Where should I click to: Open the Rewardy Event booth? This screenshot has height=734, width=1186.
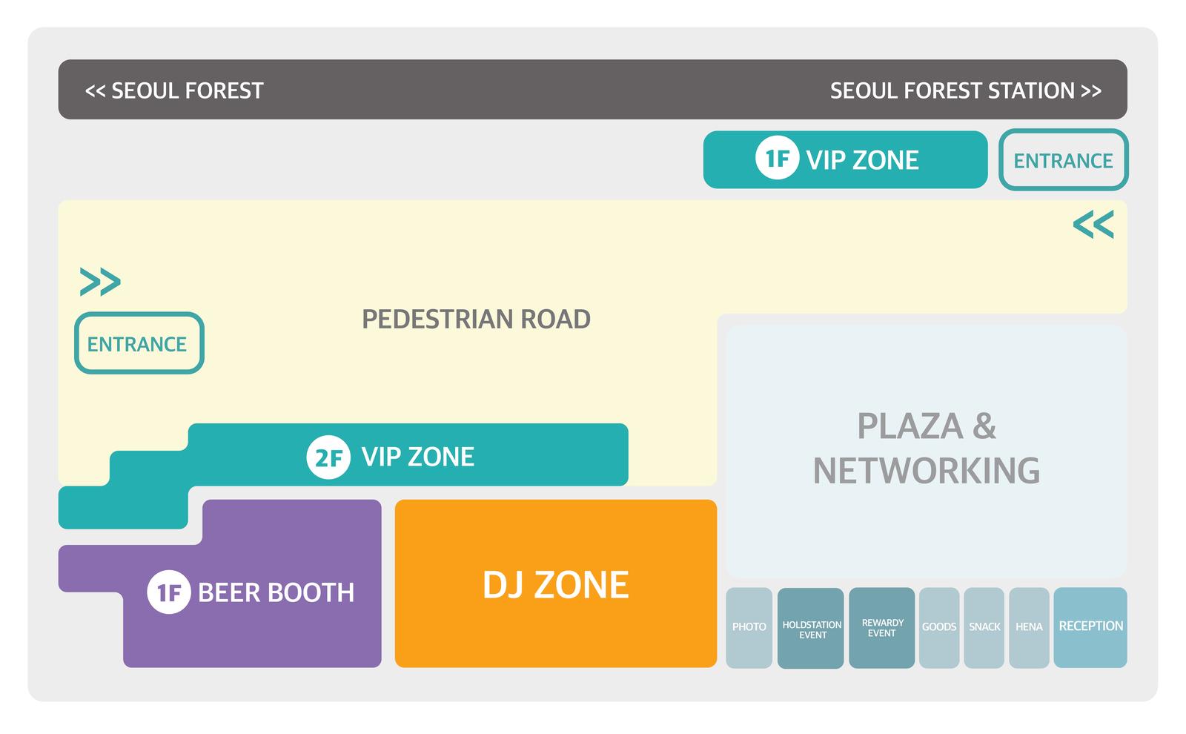882,628
